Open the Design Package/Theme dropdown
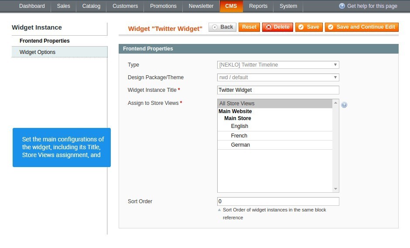Viewport: 410px width, 248px height. click(278, 77)
